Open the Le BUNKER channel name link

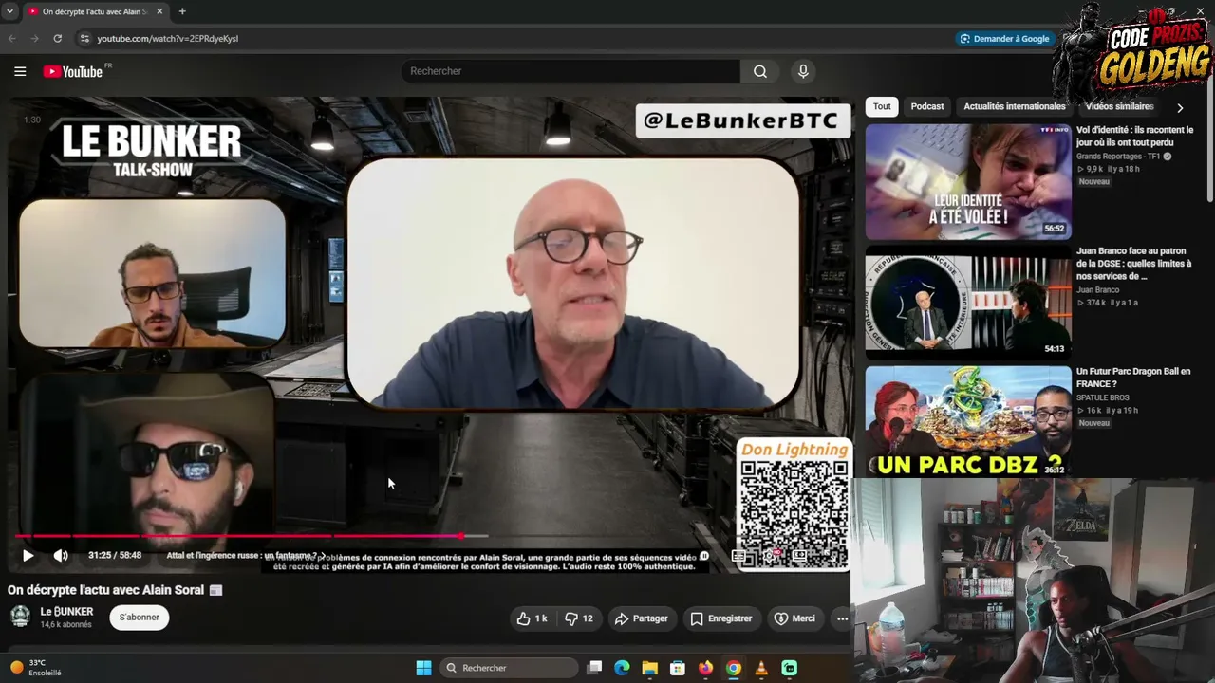66,612
